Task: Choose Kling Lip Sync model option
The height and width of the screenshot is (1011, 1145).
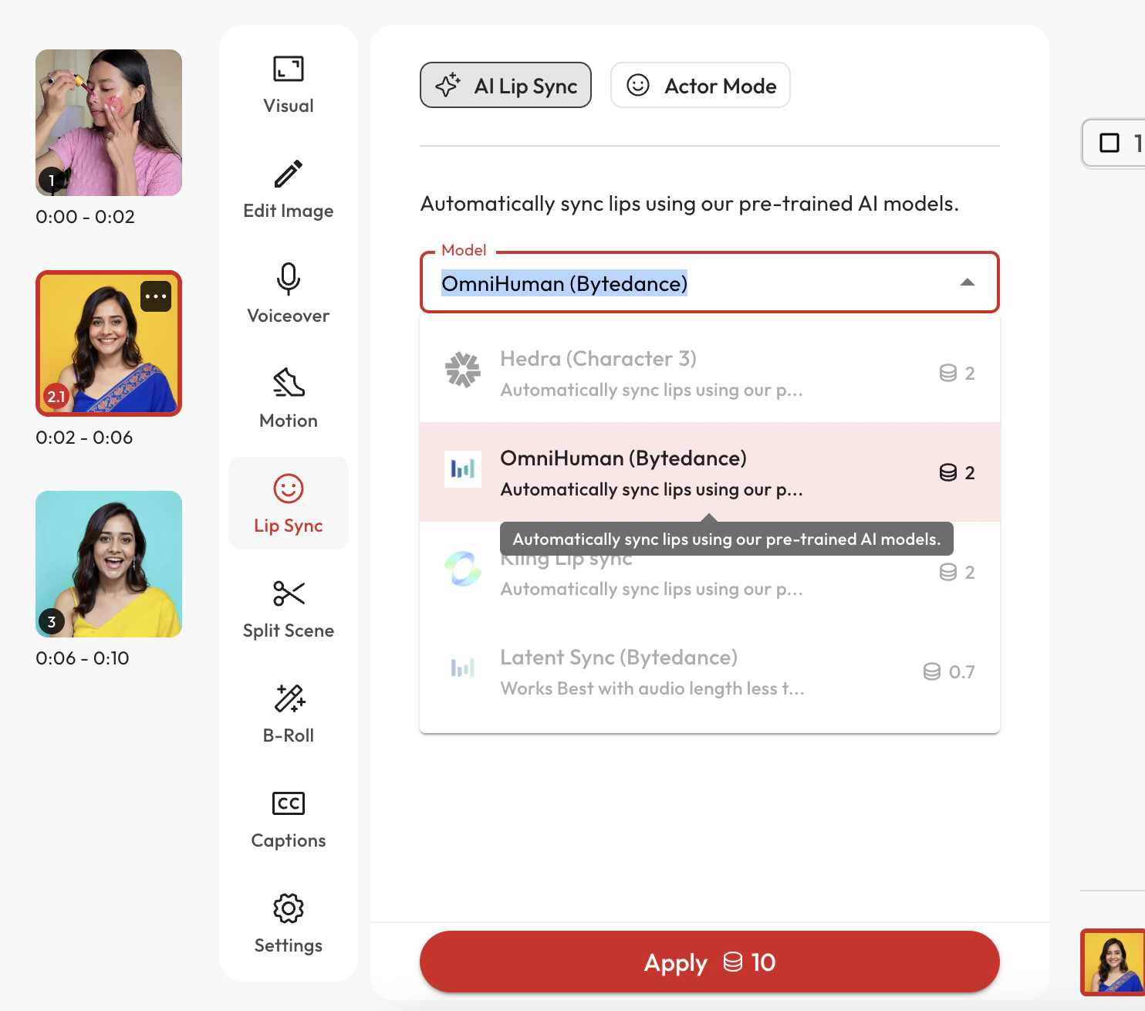Action: pyautogui.click(x=710, y=572)
